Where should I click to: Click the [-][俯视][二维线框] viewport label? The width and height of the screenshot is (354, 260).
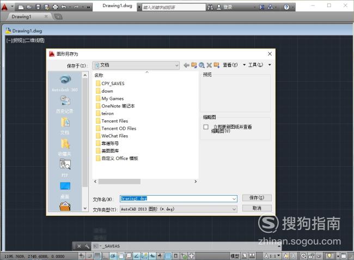pos(25,40)
